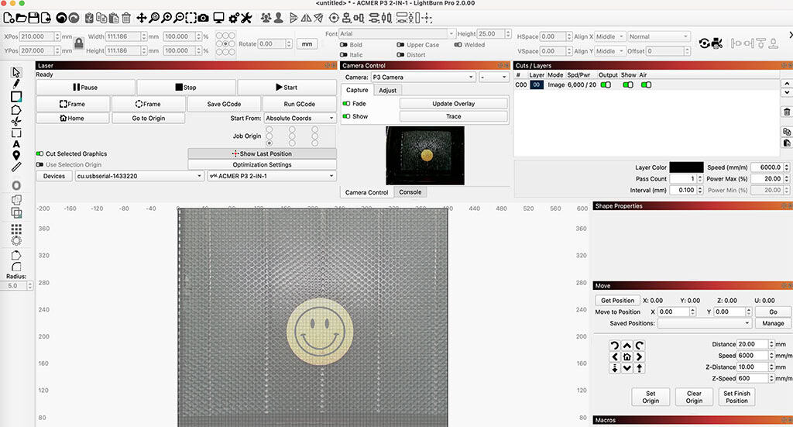Click the Stop button
The image size is (793, 427).
tap(186, 87)
